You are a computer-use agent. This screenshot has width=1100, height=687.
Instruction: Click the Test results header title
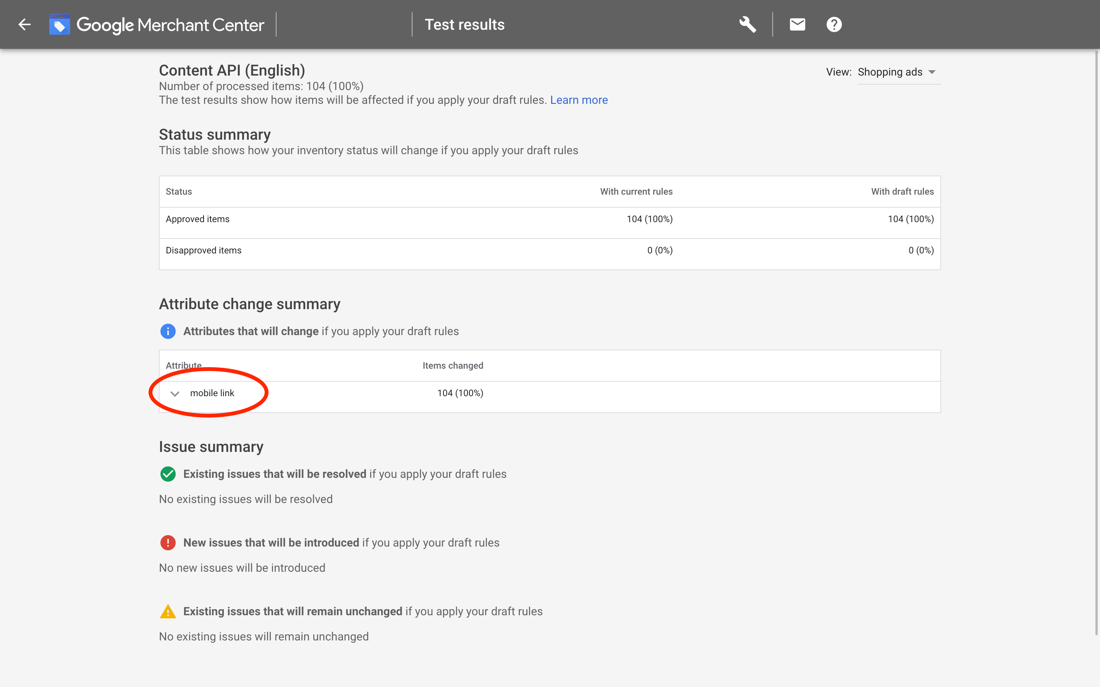coord(464,24)
